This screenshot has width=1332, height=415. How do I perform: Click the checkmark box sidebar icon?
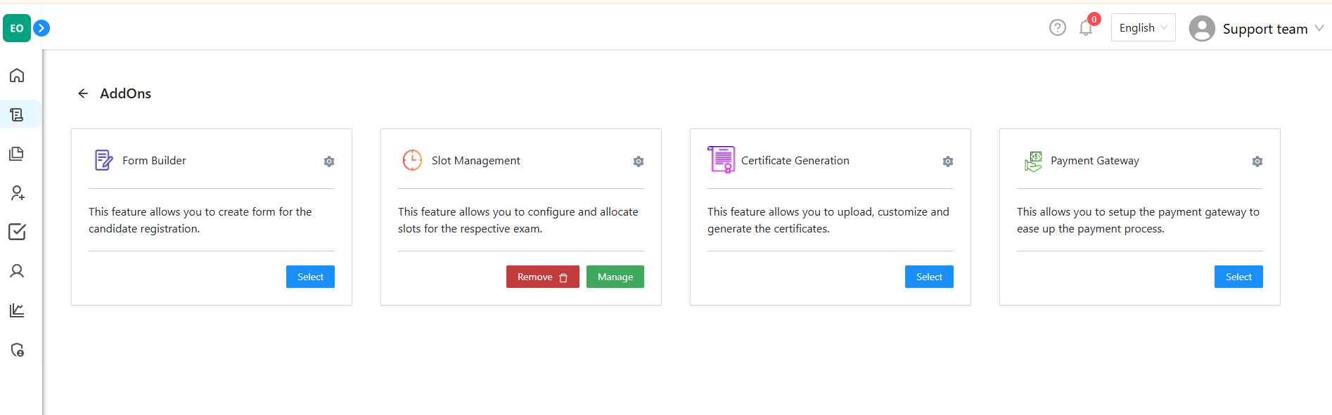click(x=17, y=232)
